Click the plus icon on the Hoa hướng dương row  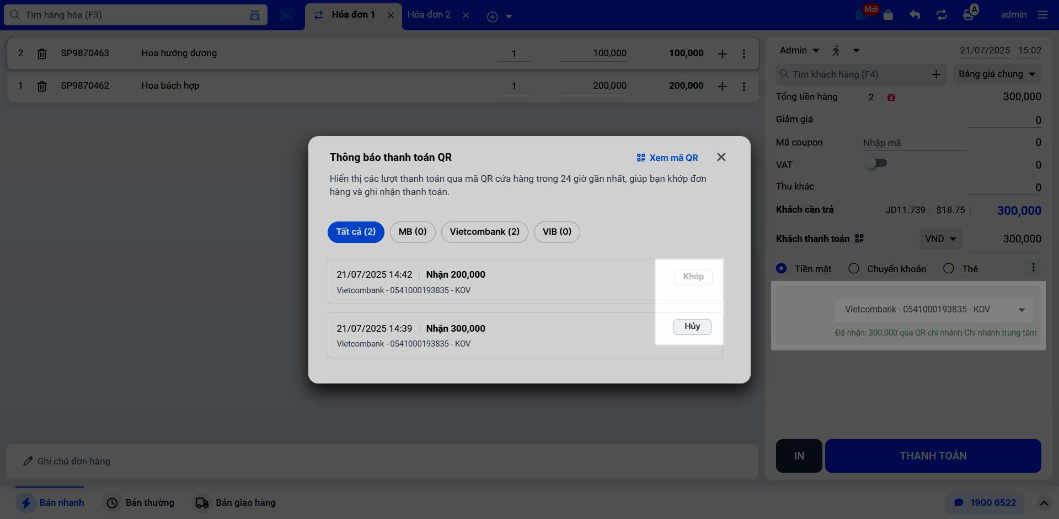pyautogui.click(x=722, y=53)
